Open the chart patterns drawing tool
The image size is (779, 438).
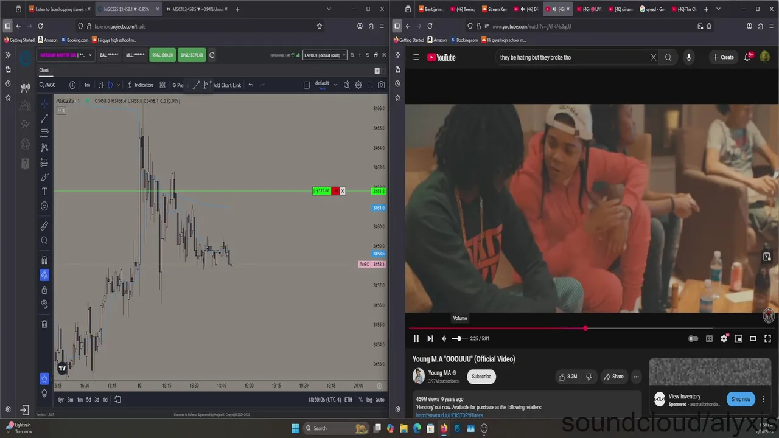[x=44, y=147]
